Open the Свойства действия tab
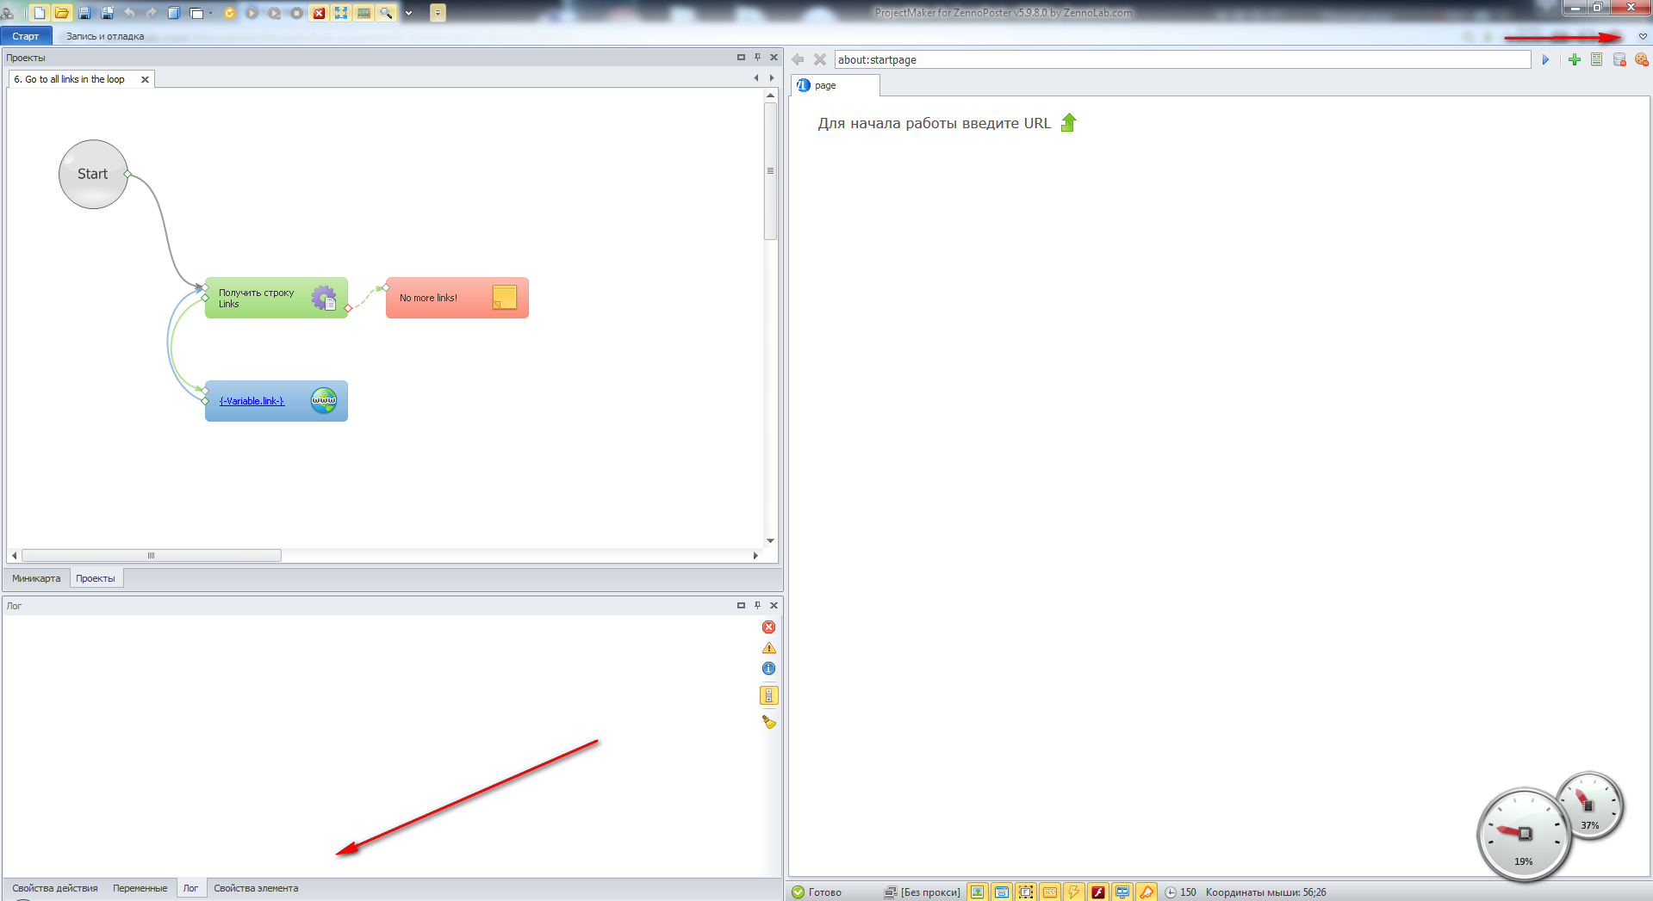1653x901 pixels. click(55, 888)
